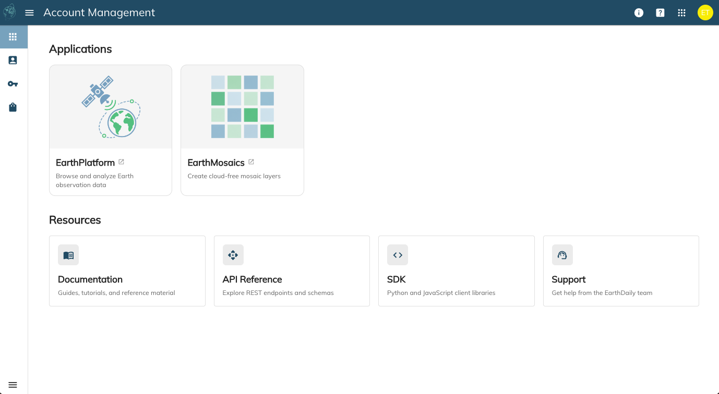Open the Documentation resource card
Screen dimensions: 719x394
[127, 271]
